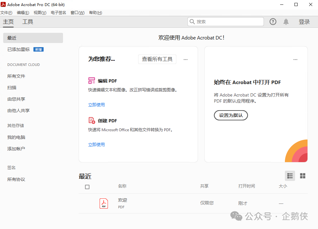
Task: Open the ellipsis menu on 为您推荐 card
Action: [186, 59]
